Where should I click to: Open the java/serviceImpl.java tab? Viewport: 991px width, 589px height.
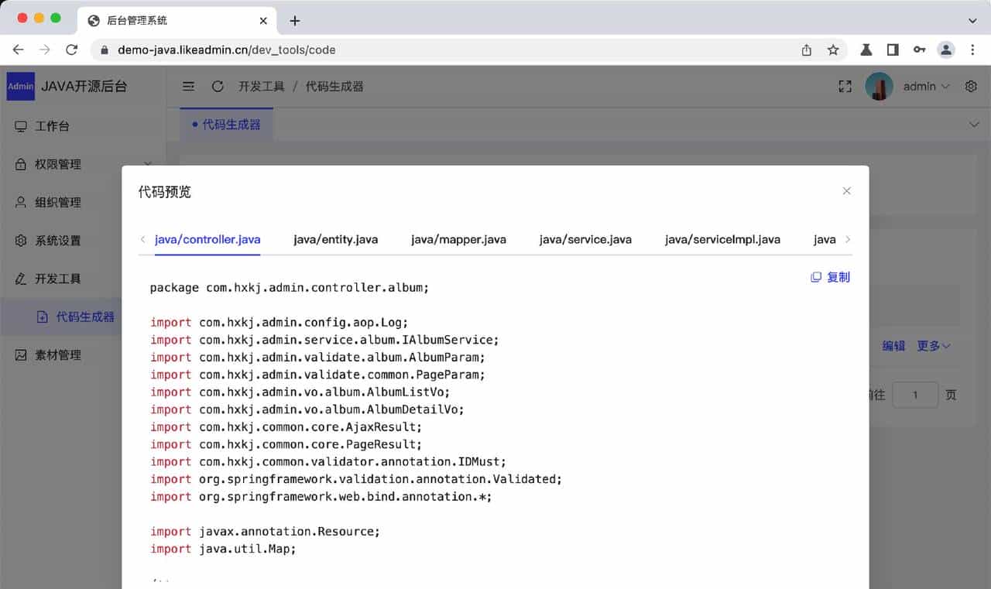(722, 239)
